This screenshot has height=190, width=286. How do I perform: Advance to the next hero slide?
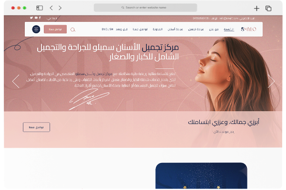(x=271, y=81)
